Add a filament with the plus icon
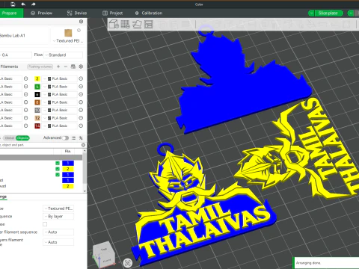 point(58,67)
